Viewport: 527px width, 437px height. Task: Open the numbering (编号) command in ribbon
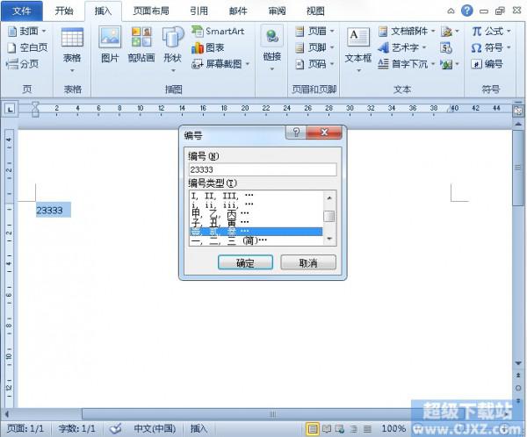click(x=487, y=63)
